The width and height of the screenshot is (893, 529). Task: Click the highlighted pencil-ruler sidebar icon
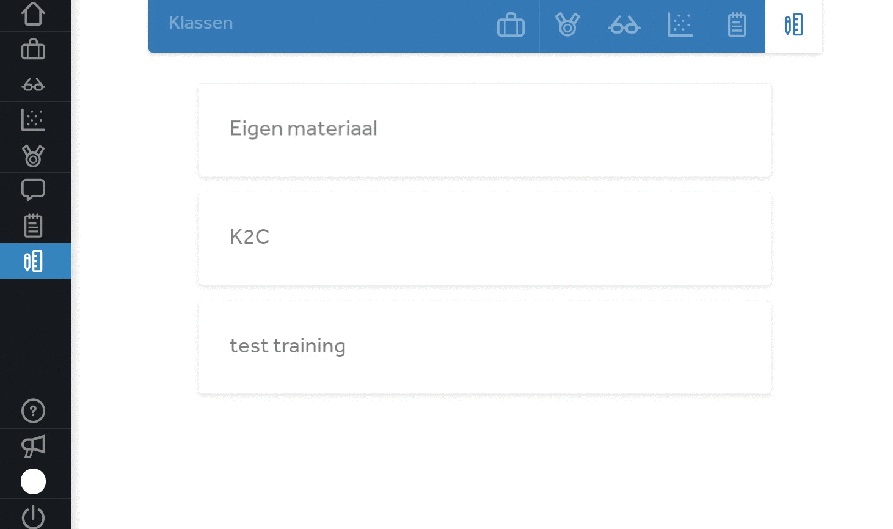point(33,261)
